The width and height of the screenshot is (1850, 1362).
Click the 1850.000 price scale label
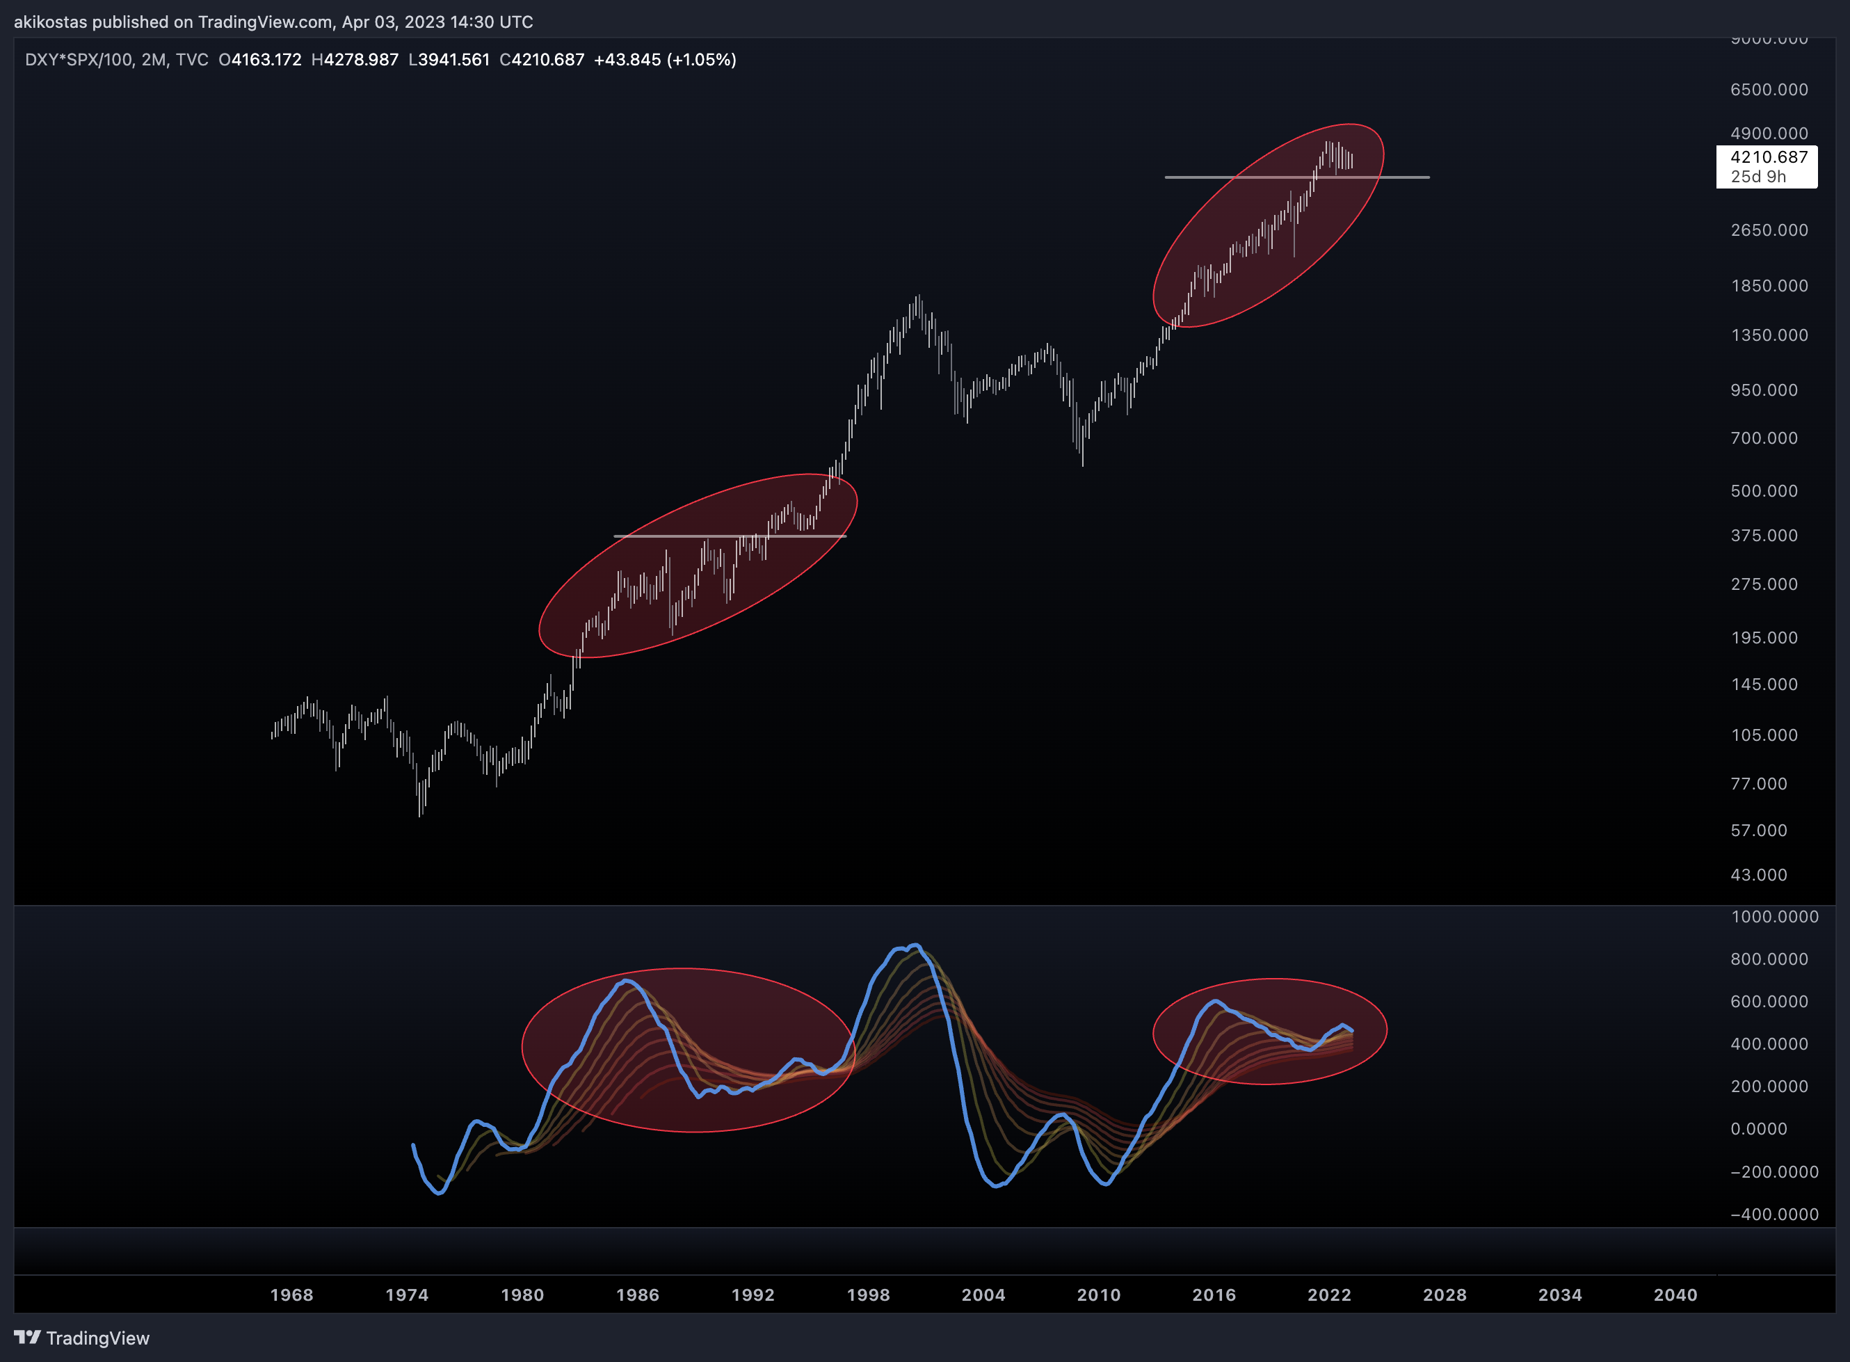[x=1769, y=285]
